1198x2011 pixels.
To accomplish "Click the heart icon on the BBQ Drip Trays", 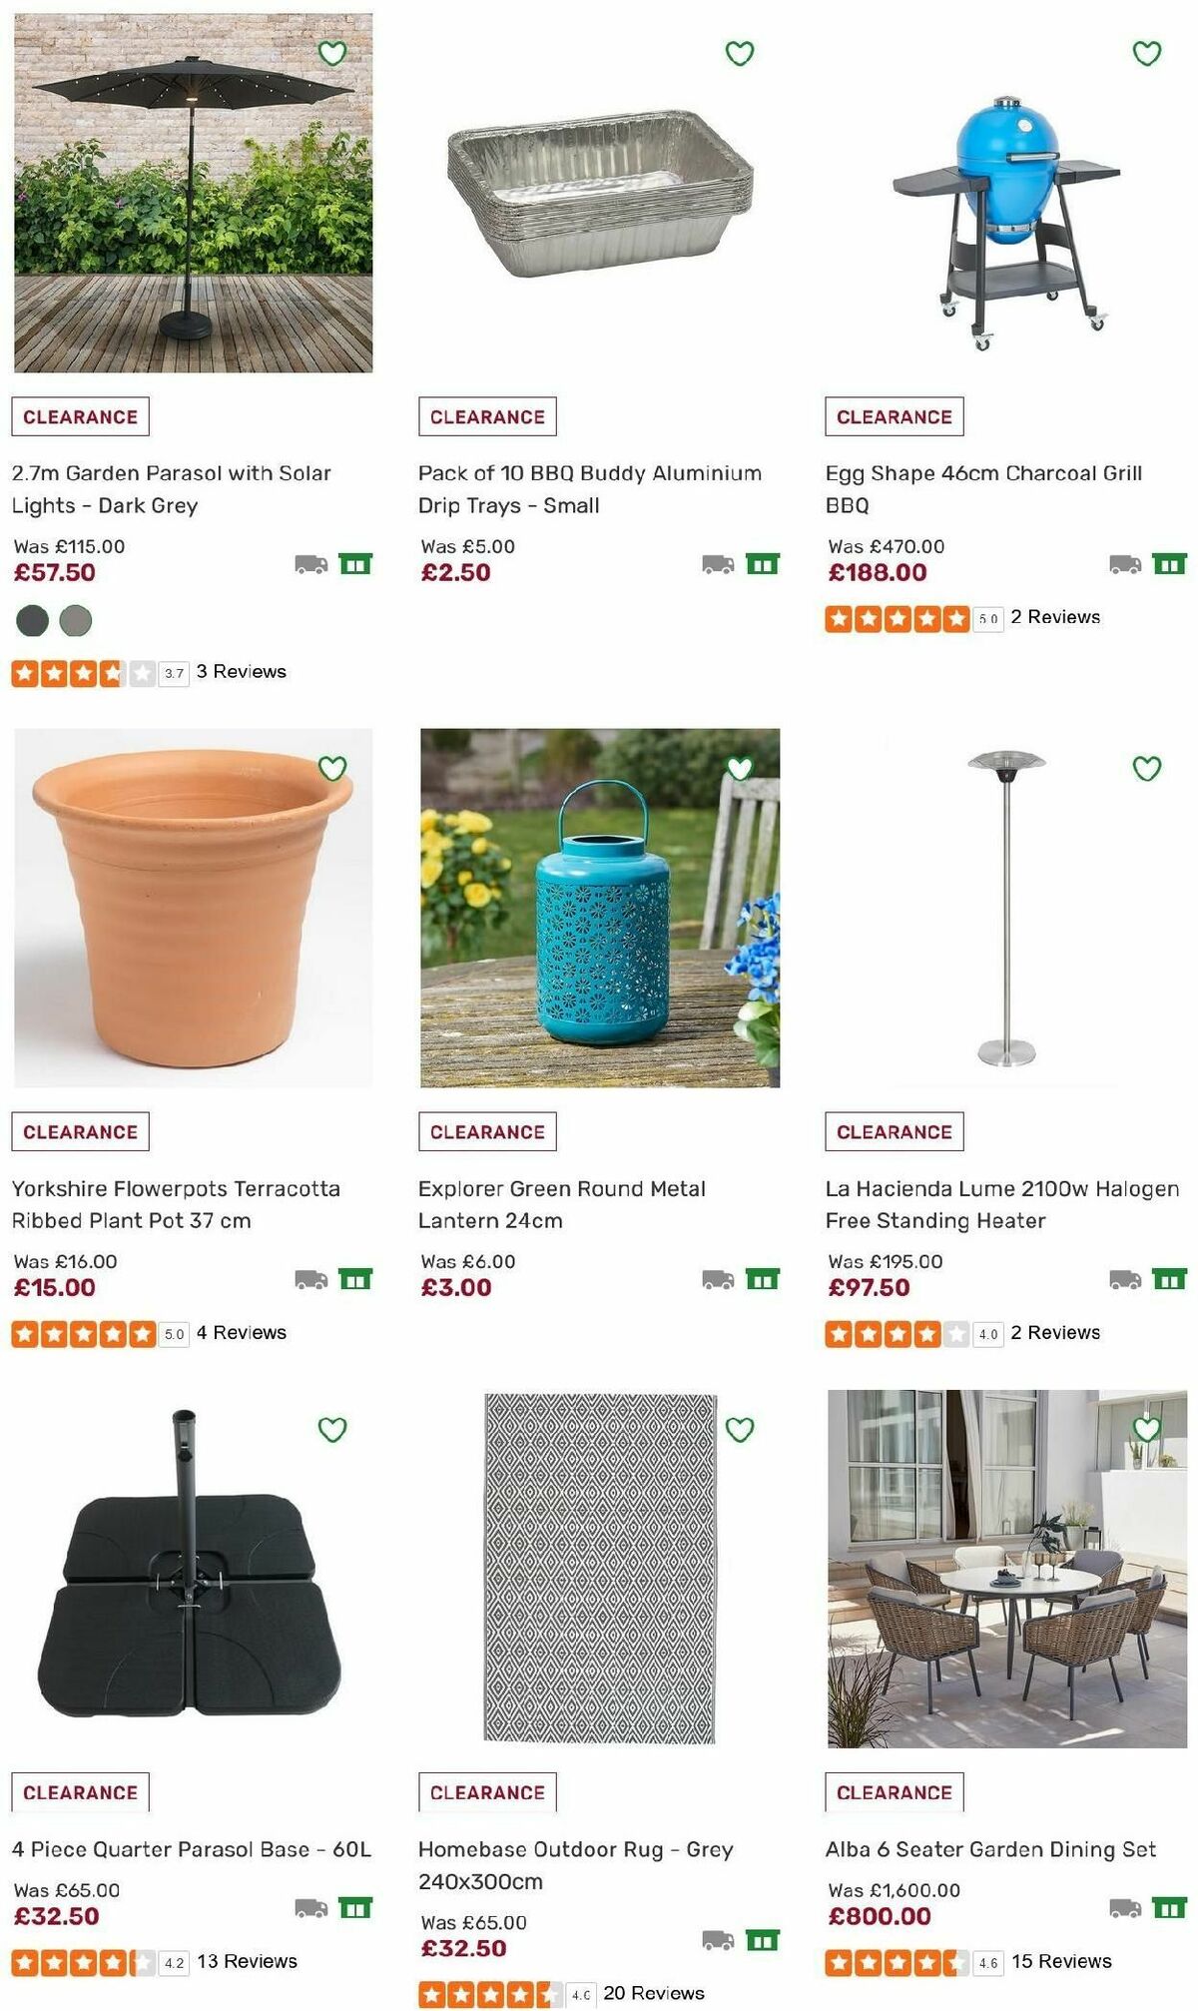I will pyautogui.click(x=737, y=52).
